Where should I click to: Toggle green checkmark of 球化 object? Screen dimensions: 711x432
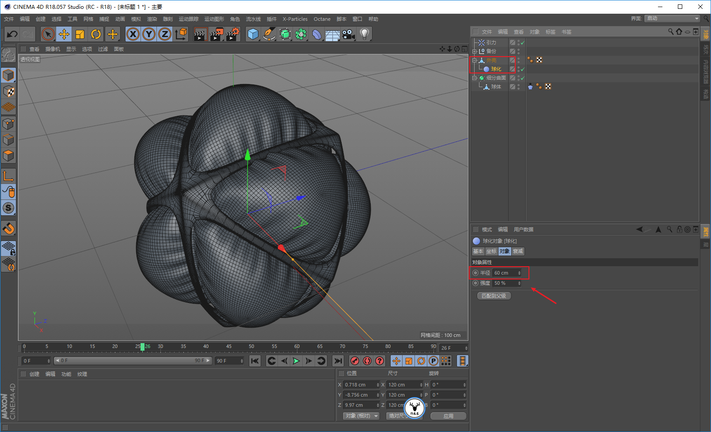point(523,69)
